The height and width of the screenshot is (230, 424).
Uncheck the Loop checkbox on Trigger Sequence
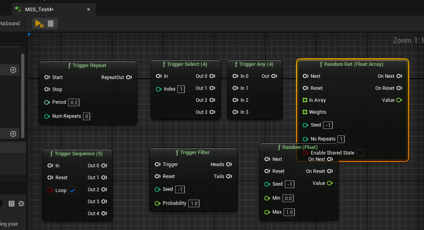coord(72,190)
